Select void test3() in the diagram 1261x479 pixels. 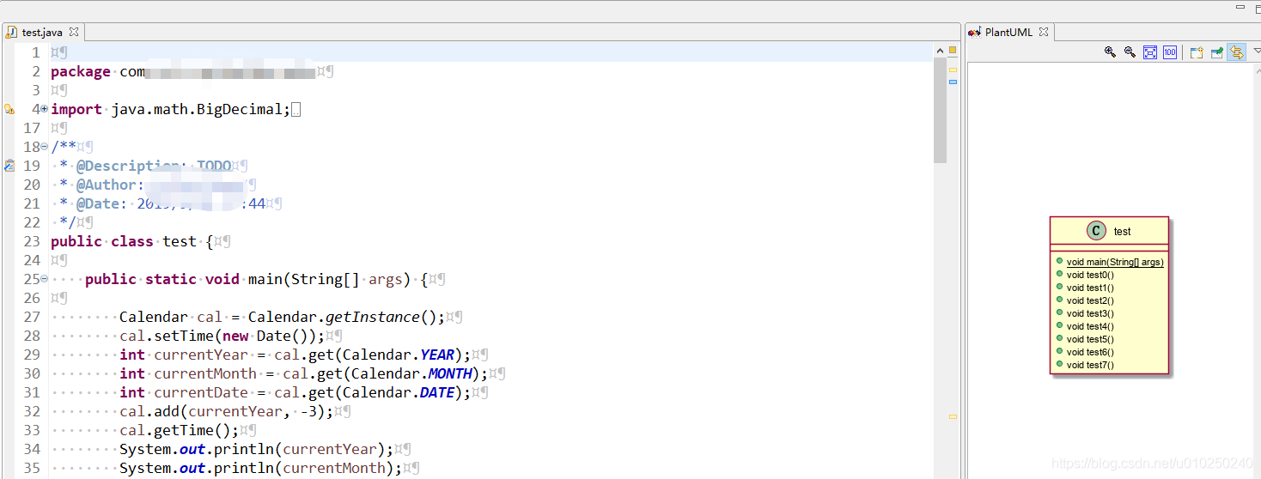click(1090, 313)
